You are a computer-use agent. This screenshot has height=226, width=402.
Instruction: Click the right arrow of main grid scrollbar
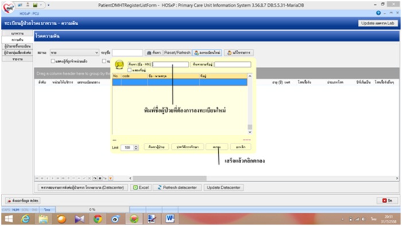(397, 179)
